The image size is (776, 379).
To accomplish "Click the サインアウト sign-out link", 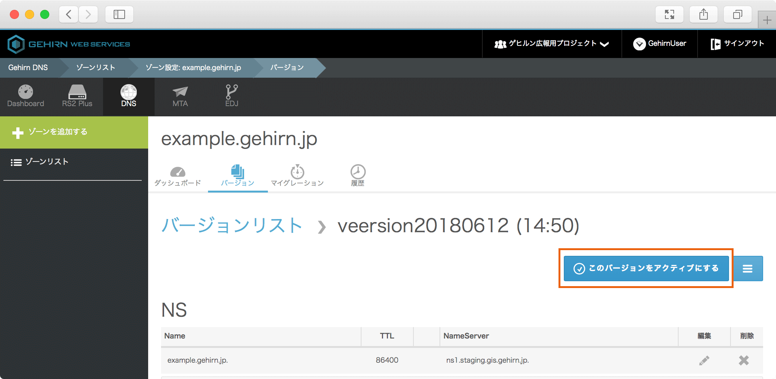I will point(737,44).
